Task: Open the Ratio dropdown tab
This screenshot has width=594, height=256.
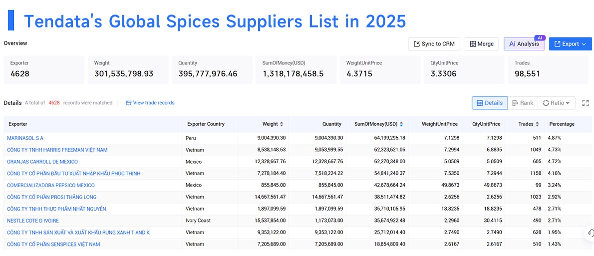Action: (556, 103)
